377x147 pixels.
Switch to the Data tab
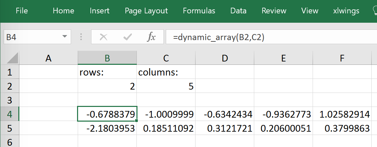tap(238, 11)
